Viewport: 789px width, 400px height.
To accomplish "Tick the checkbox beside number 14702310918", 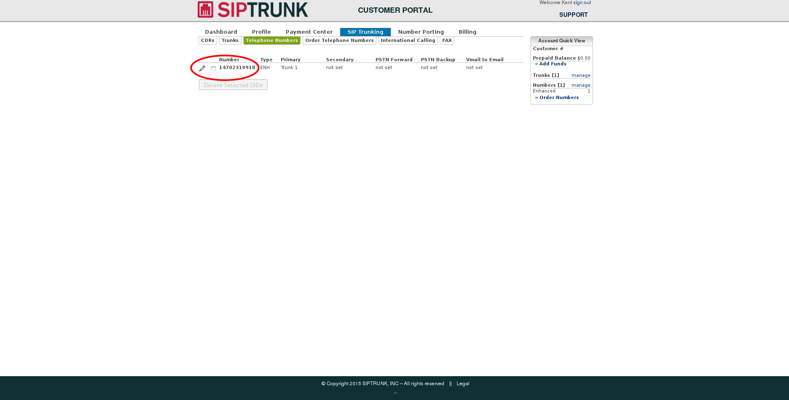I will [x=213, y=69].
